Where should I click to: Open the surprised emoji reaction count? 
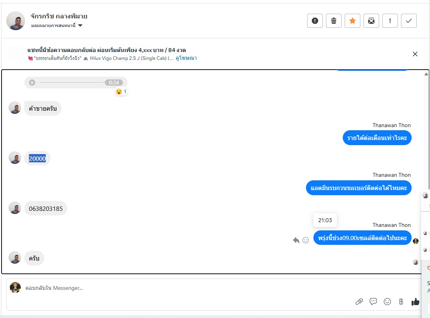point(121,92)
